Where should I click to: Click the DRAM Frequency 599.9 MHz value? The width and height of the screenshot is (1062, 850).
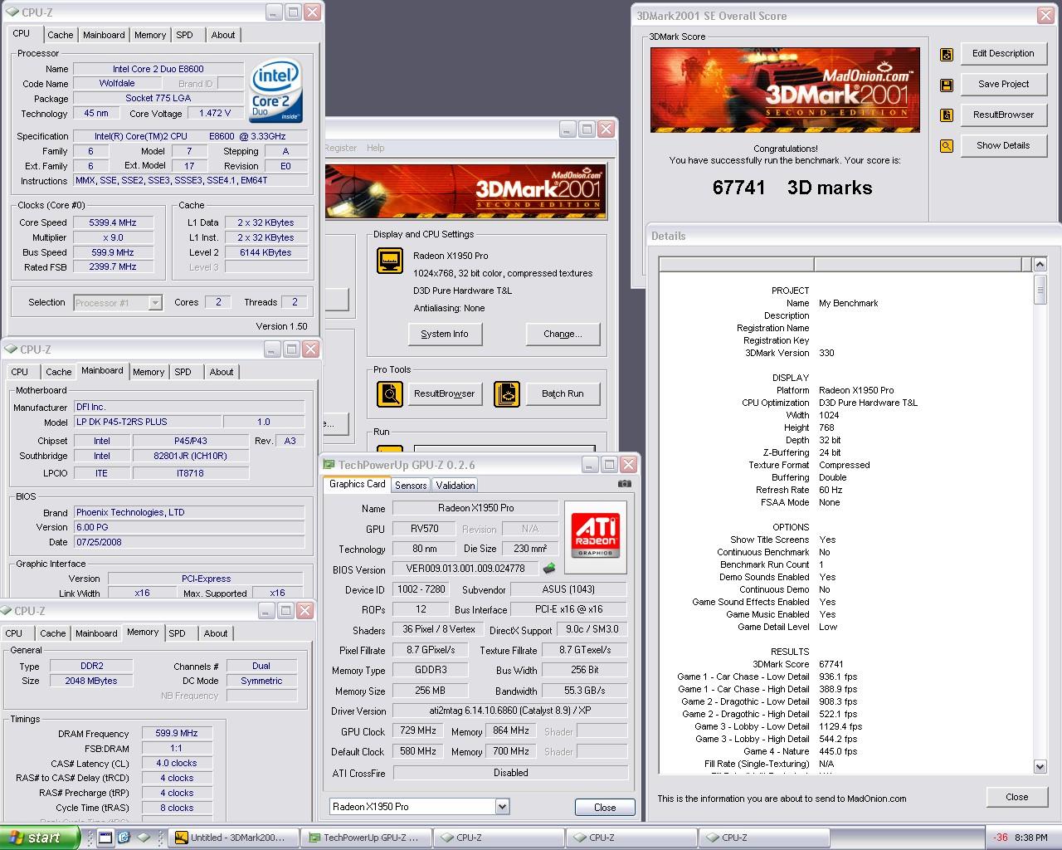click(x=177, y=733)
